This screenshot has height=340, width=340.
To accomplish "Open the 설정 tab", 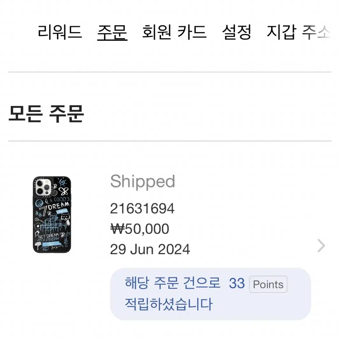I will [237, 32].
